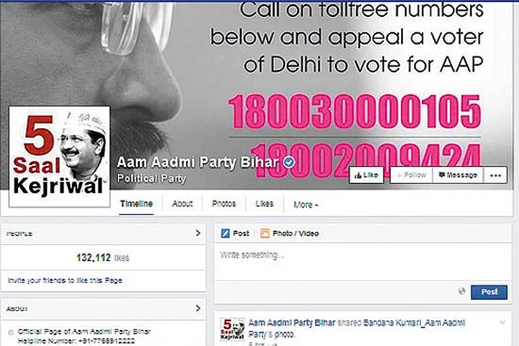This screenshot has height=346, width=519.
Task: Switch to the Photos tab
Action: (x=224, y=203)
